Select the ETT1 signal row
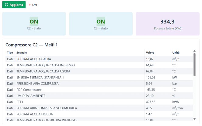 (99, 102)
